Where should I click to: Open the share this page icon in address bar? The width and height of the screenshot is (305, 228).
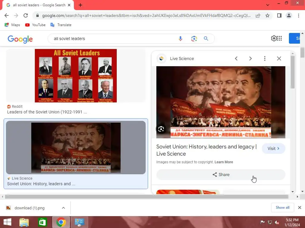click(x=258, y=15)
